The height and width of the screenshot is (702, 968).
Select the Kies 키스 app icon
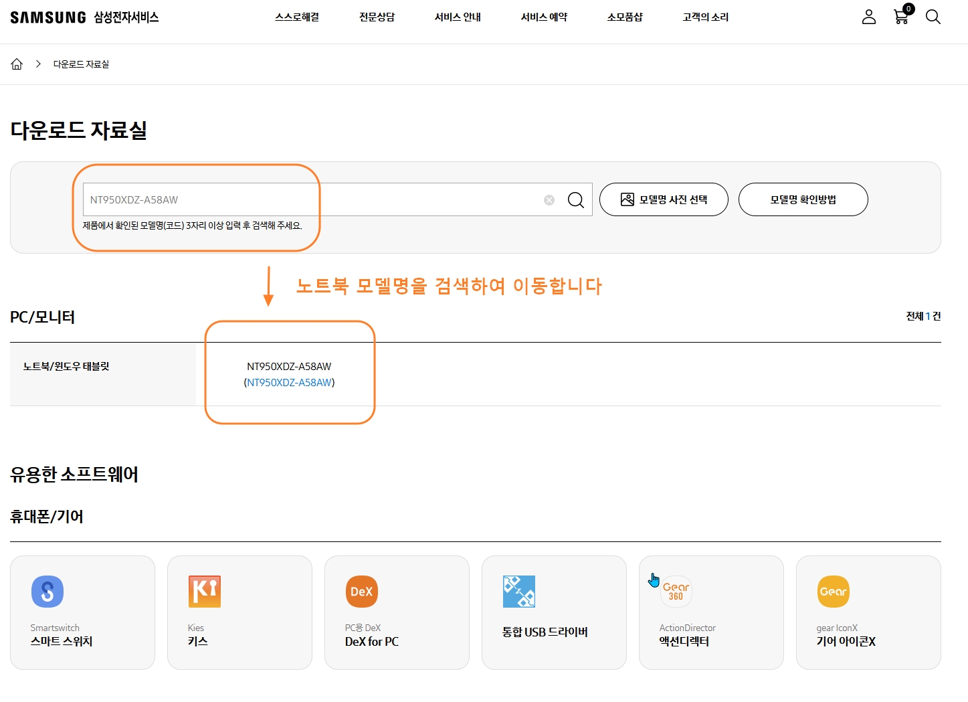pos(205,591)
